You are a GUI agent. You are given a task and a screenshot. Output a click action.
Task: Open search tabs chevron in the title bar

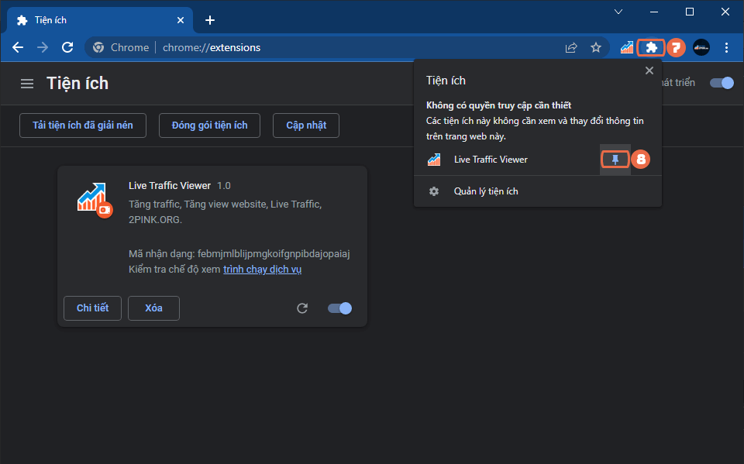coord(618,12)
